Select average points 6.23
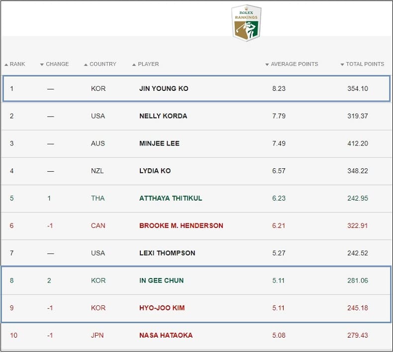Screen dimensions: 393x353 [x=279, y=198]
